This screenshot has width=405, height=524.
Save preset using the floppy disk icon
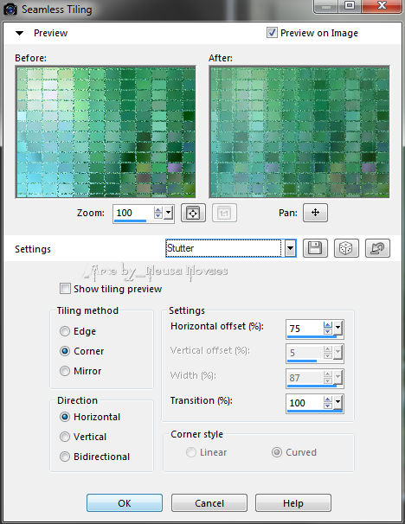[x=315, y=248]
